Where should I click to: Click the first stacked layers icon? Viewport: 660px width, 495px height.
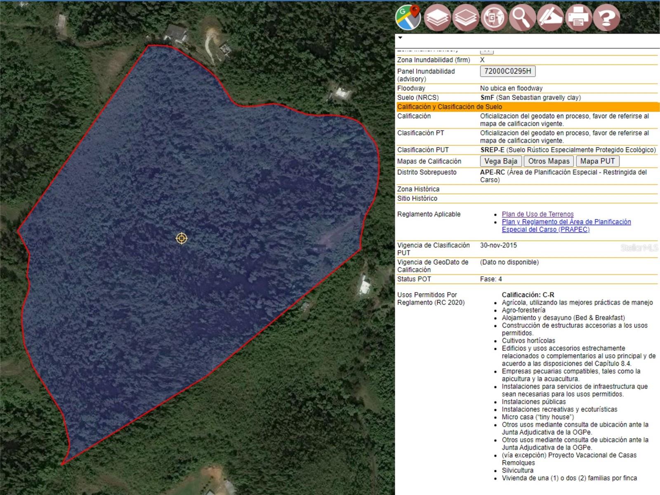tap(437, 18)
